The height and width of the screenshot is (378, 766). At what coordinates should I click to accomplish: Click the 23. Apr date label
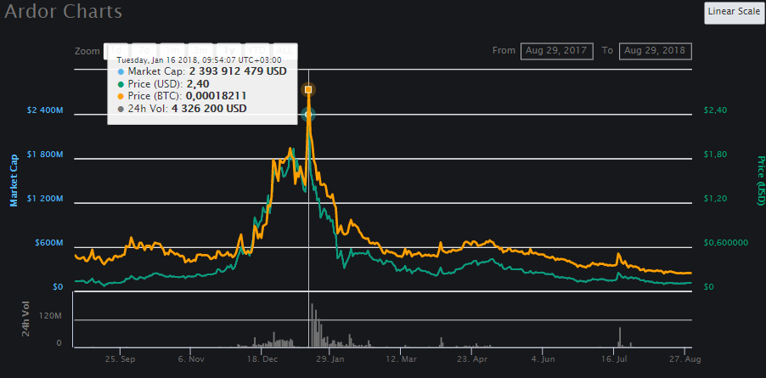coord(472,359)
